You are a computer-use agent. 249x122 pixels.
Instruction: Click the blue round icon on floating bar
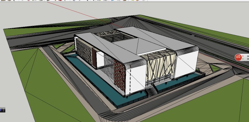pyautogui.click(x=0, y=110)
